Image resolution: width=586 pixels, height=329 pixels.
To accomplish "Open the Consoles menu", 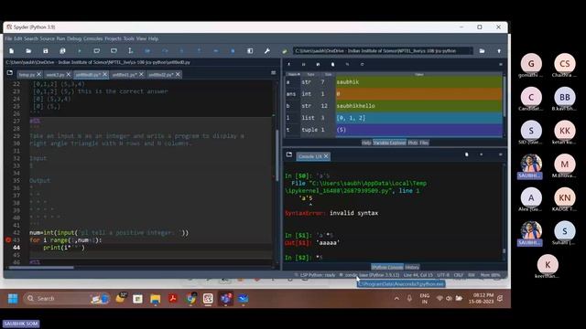I will pos(92,38).
